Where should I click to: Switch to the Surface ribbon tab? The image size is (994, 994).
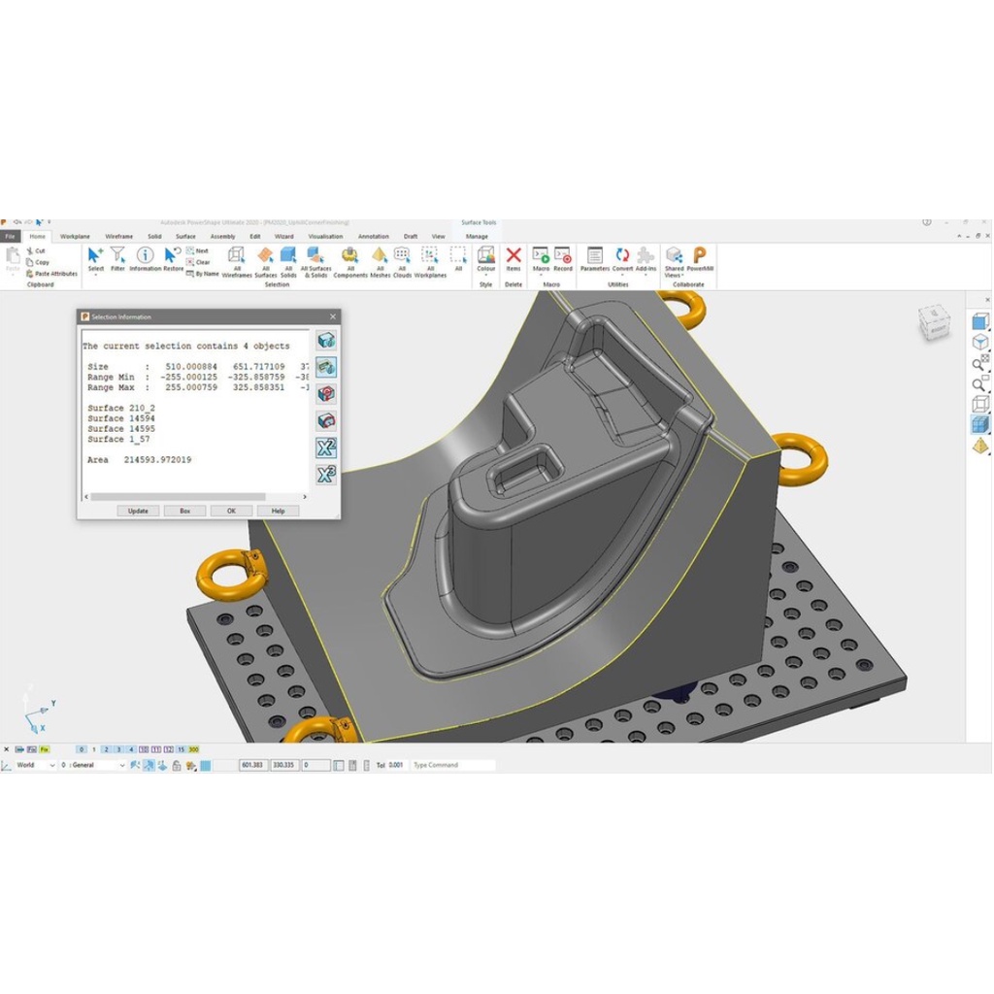coord(185,236)
